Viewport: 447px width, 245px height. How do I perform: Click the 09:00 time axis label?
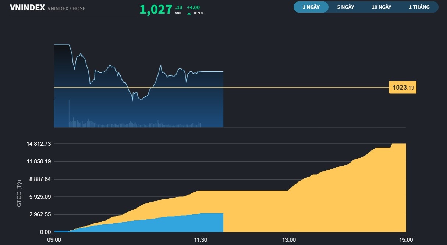click(x=54, y=239)
